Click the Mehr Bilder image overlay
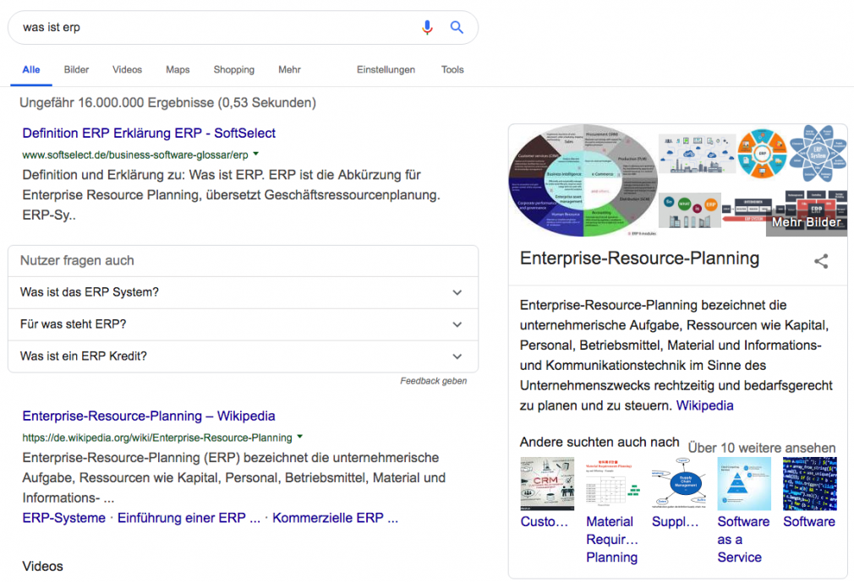Viewport: 854px width, 582px height. point(806,222)
